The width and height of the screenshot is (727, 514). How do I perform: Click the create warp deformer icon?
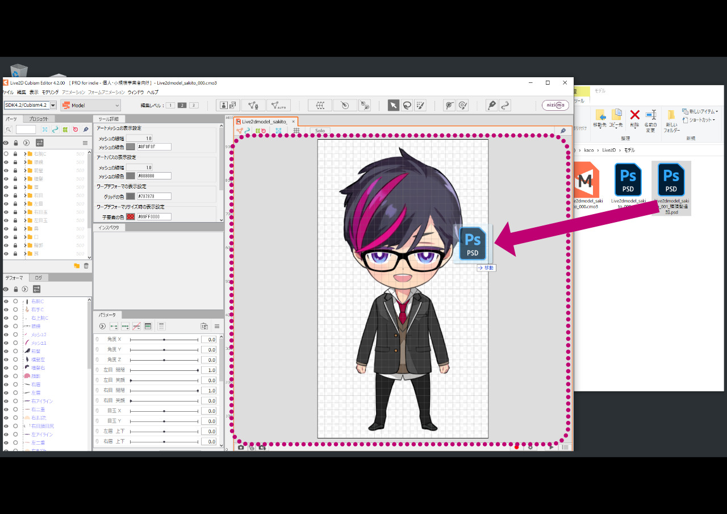(320, 105)
